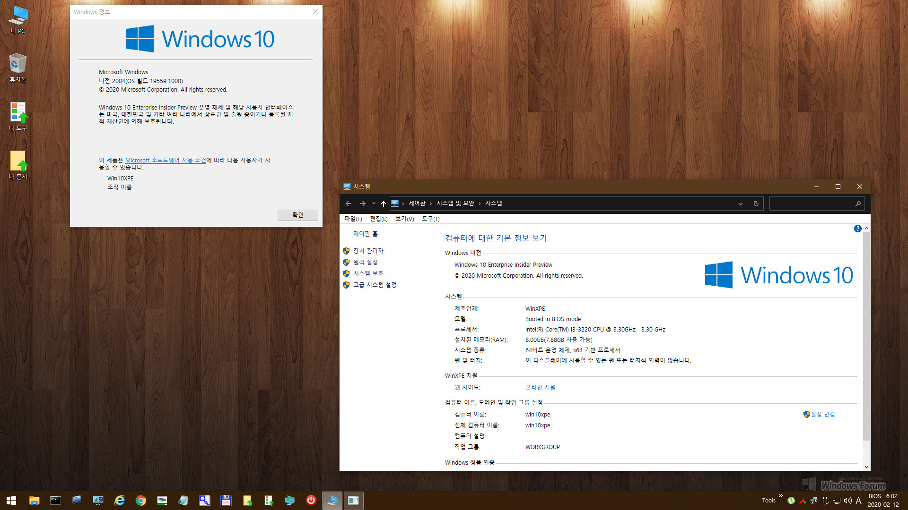Open Internet Explorer from the taskbar
The width and height of the screenshot is (908, 510).
click(120, 501)
